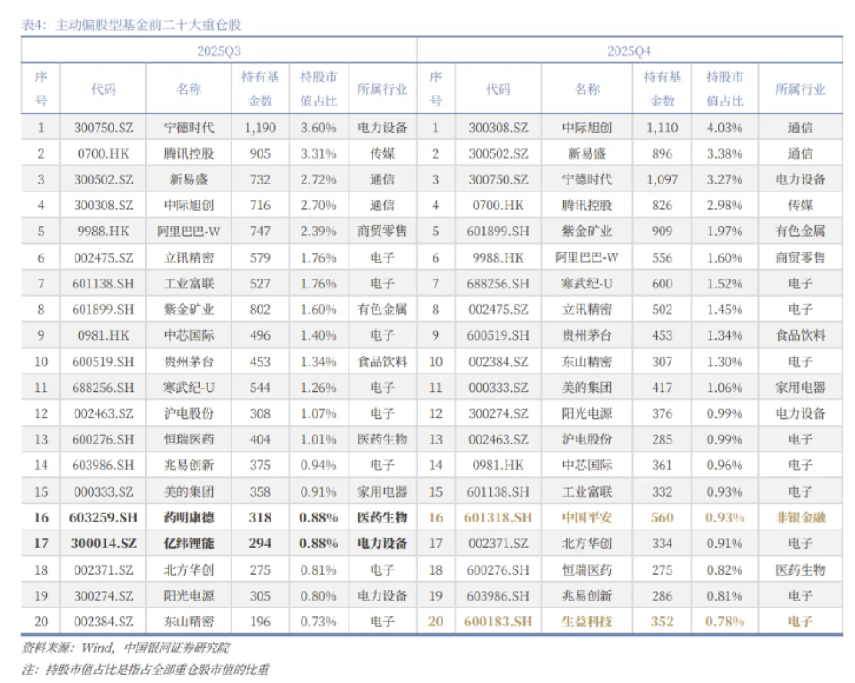Select the 3.60% holding ratio cell
Screen dimensions: 855x683
click(x=318, y=128)
